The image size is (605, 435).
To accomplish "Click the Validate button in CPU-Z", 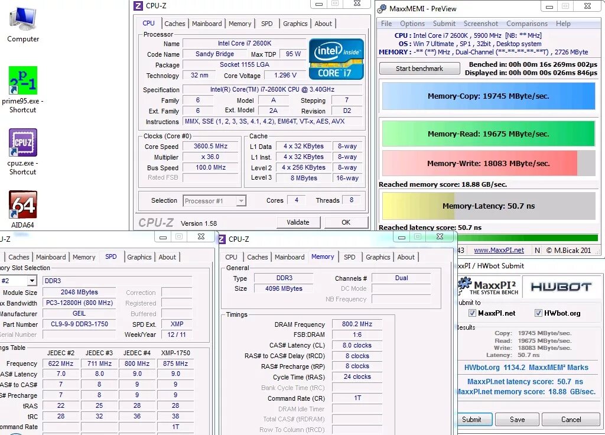I will pyautogui.click(x=298, y=222).
